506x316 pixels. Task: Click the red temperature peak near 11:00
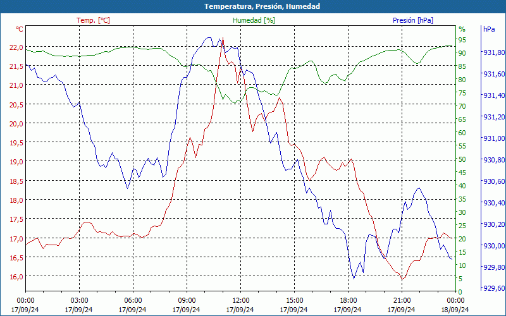(x=223, y=38)
